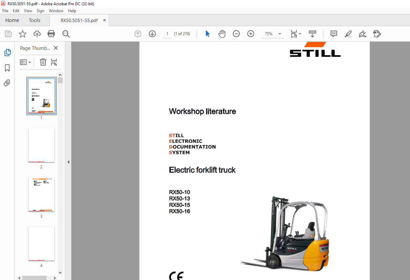Screen dimensions: 410x280
Task: Switch to the Home tab
Action: point(12,20)
